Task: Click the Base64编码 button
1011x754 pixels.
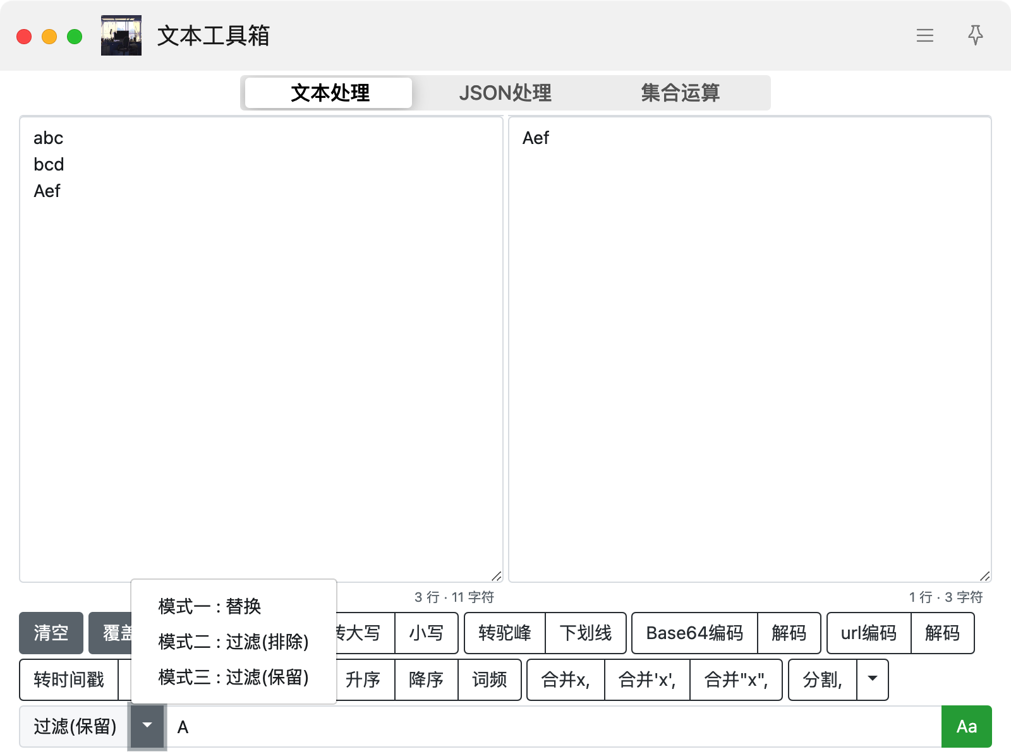Action: pyautogui.click(x=694, y=633)
